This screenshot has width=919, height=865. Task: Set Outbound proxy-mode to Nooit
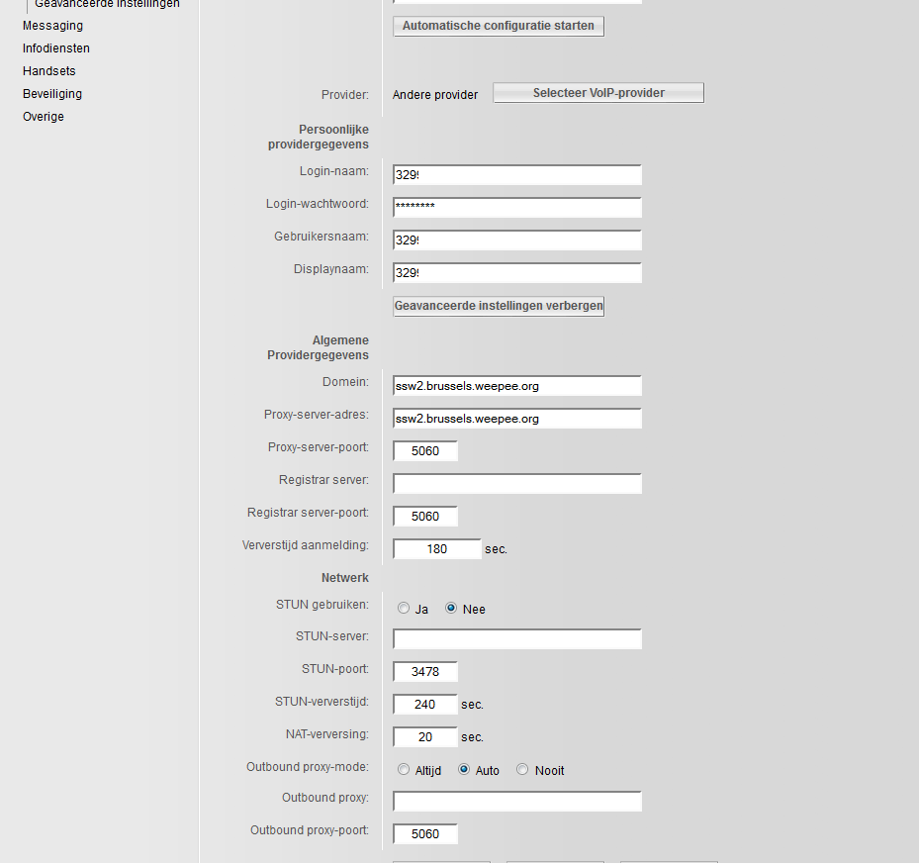523,770
